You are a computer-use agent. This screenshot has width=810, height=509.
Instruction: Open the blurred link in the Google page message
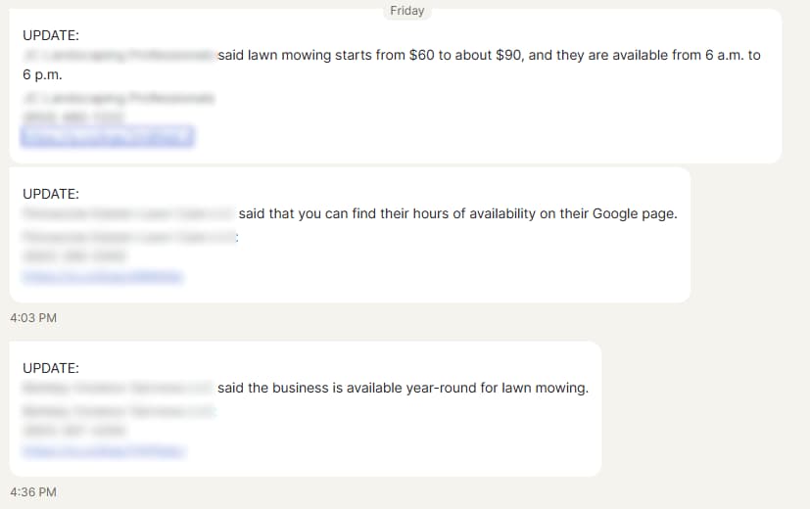click(x=102, y=277)
